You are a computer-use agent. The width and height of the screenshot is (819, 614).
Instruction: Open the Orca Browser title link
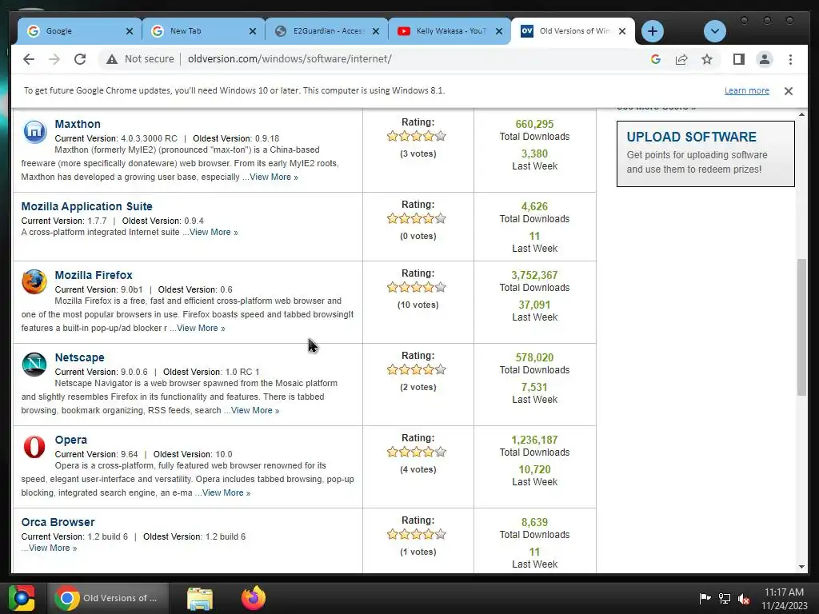[58, 523]
